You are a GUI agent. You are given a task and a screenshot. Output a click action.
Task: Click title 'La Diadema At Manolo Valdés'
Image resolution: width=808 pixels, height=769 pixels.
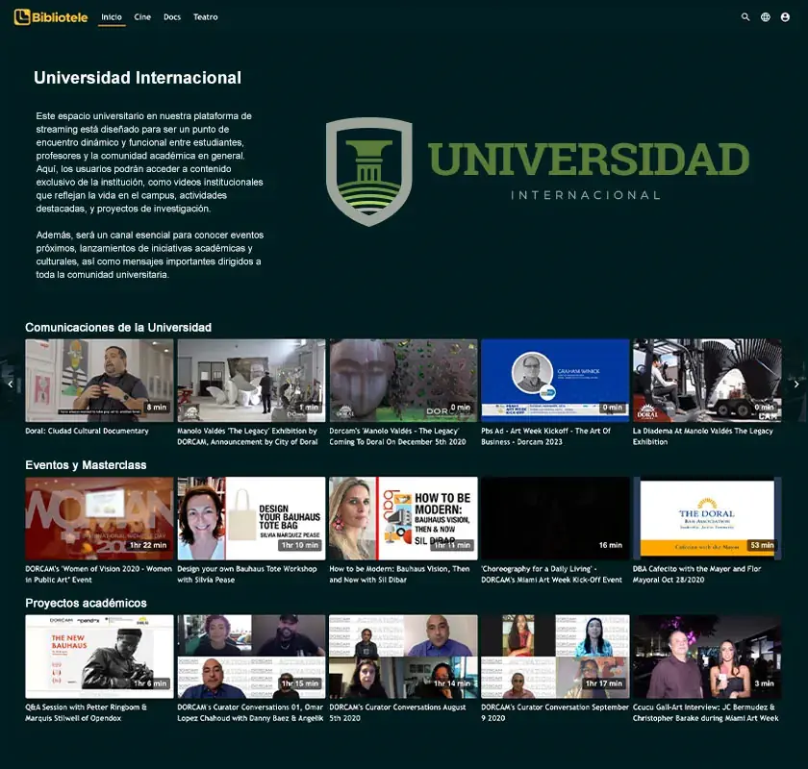click(x=703, y=436)
